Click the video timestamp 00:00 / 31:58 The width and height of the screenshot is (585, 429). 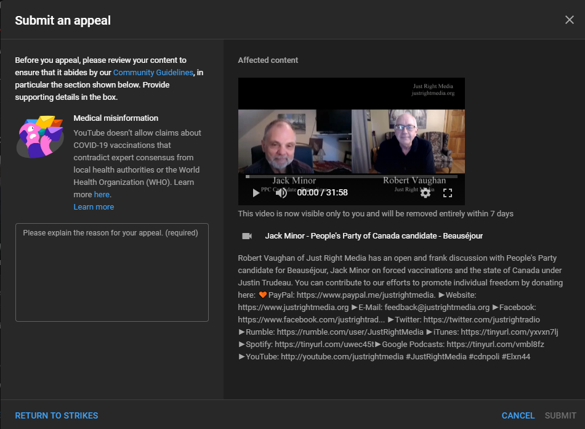coord(322,193)
